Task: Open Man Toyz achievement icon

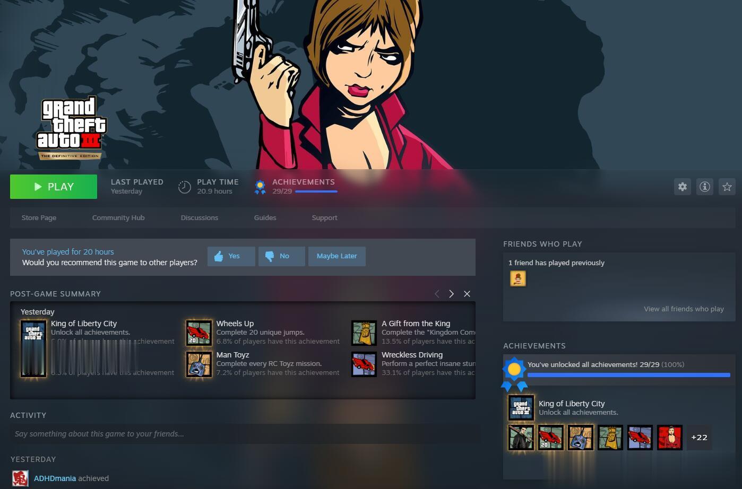Action: (x=199, y=364)
